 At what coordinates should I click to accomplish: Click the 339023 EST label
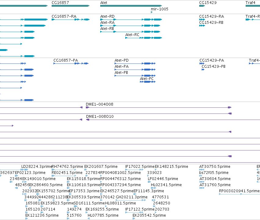[x=154, y=173]
